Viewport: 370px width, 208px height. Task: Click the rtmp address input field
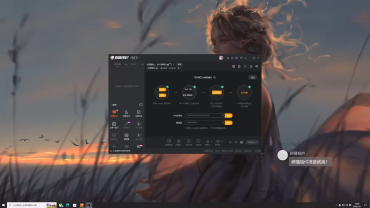(x=204, y=116)
